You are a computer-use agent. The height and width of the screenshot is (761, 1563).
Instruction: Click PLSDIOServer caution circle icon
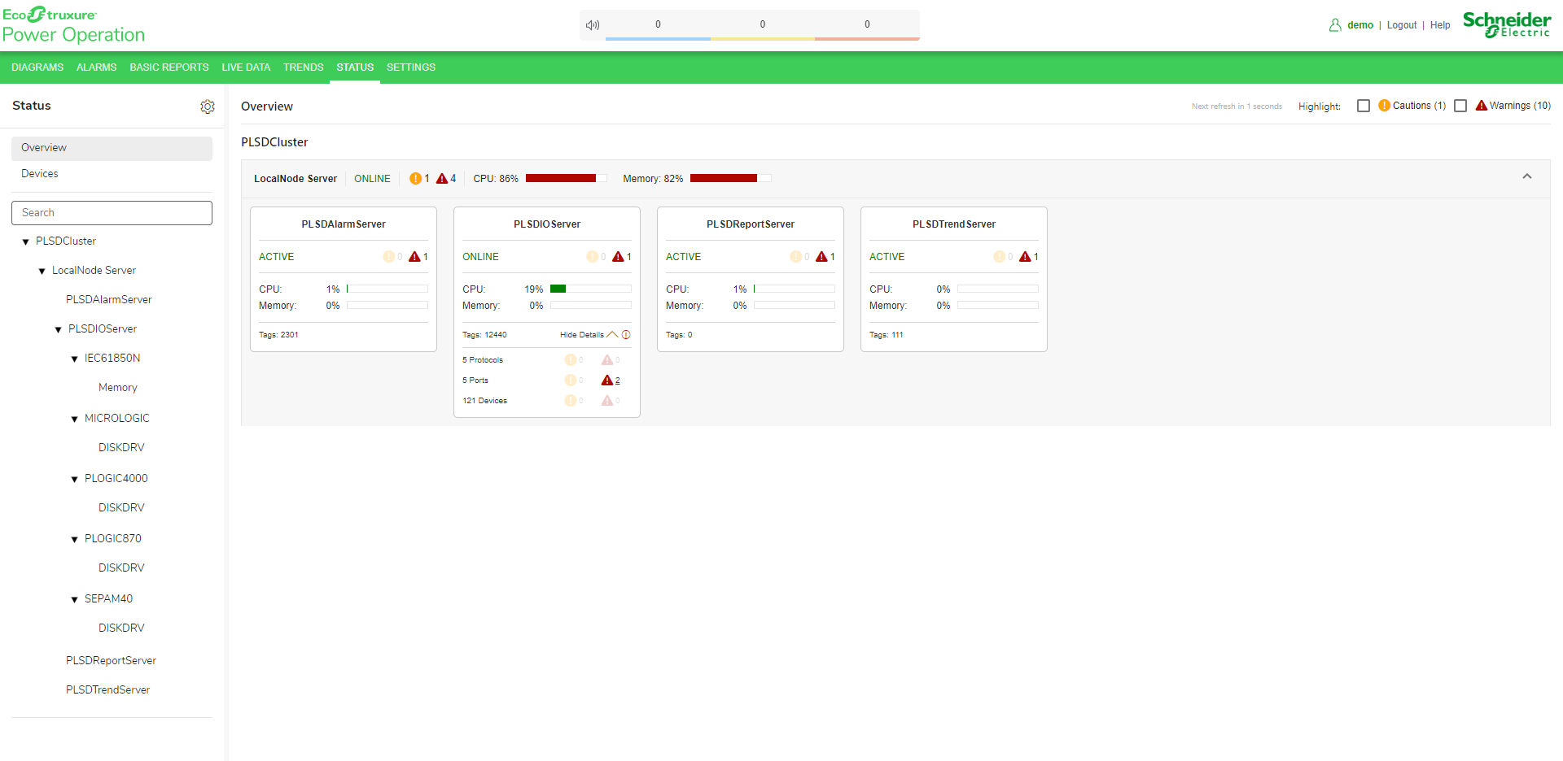click(x=593, y=257)
